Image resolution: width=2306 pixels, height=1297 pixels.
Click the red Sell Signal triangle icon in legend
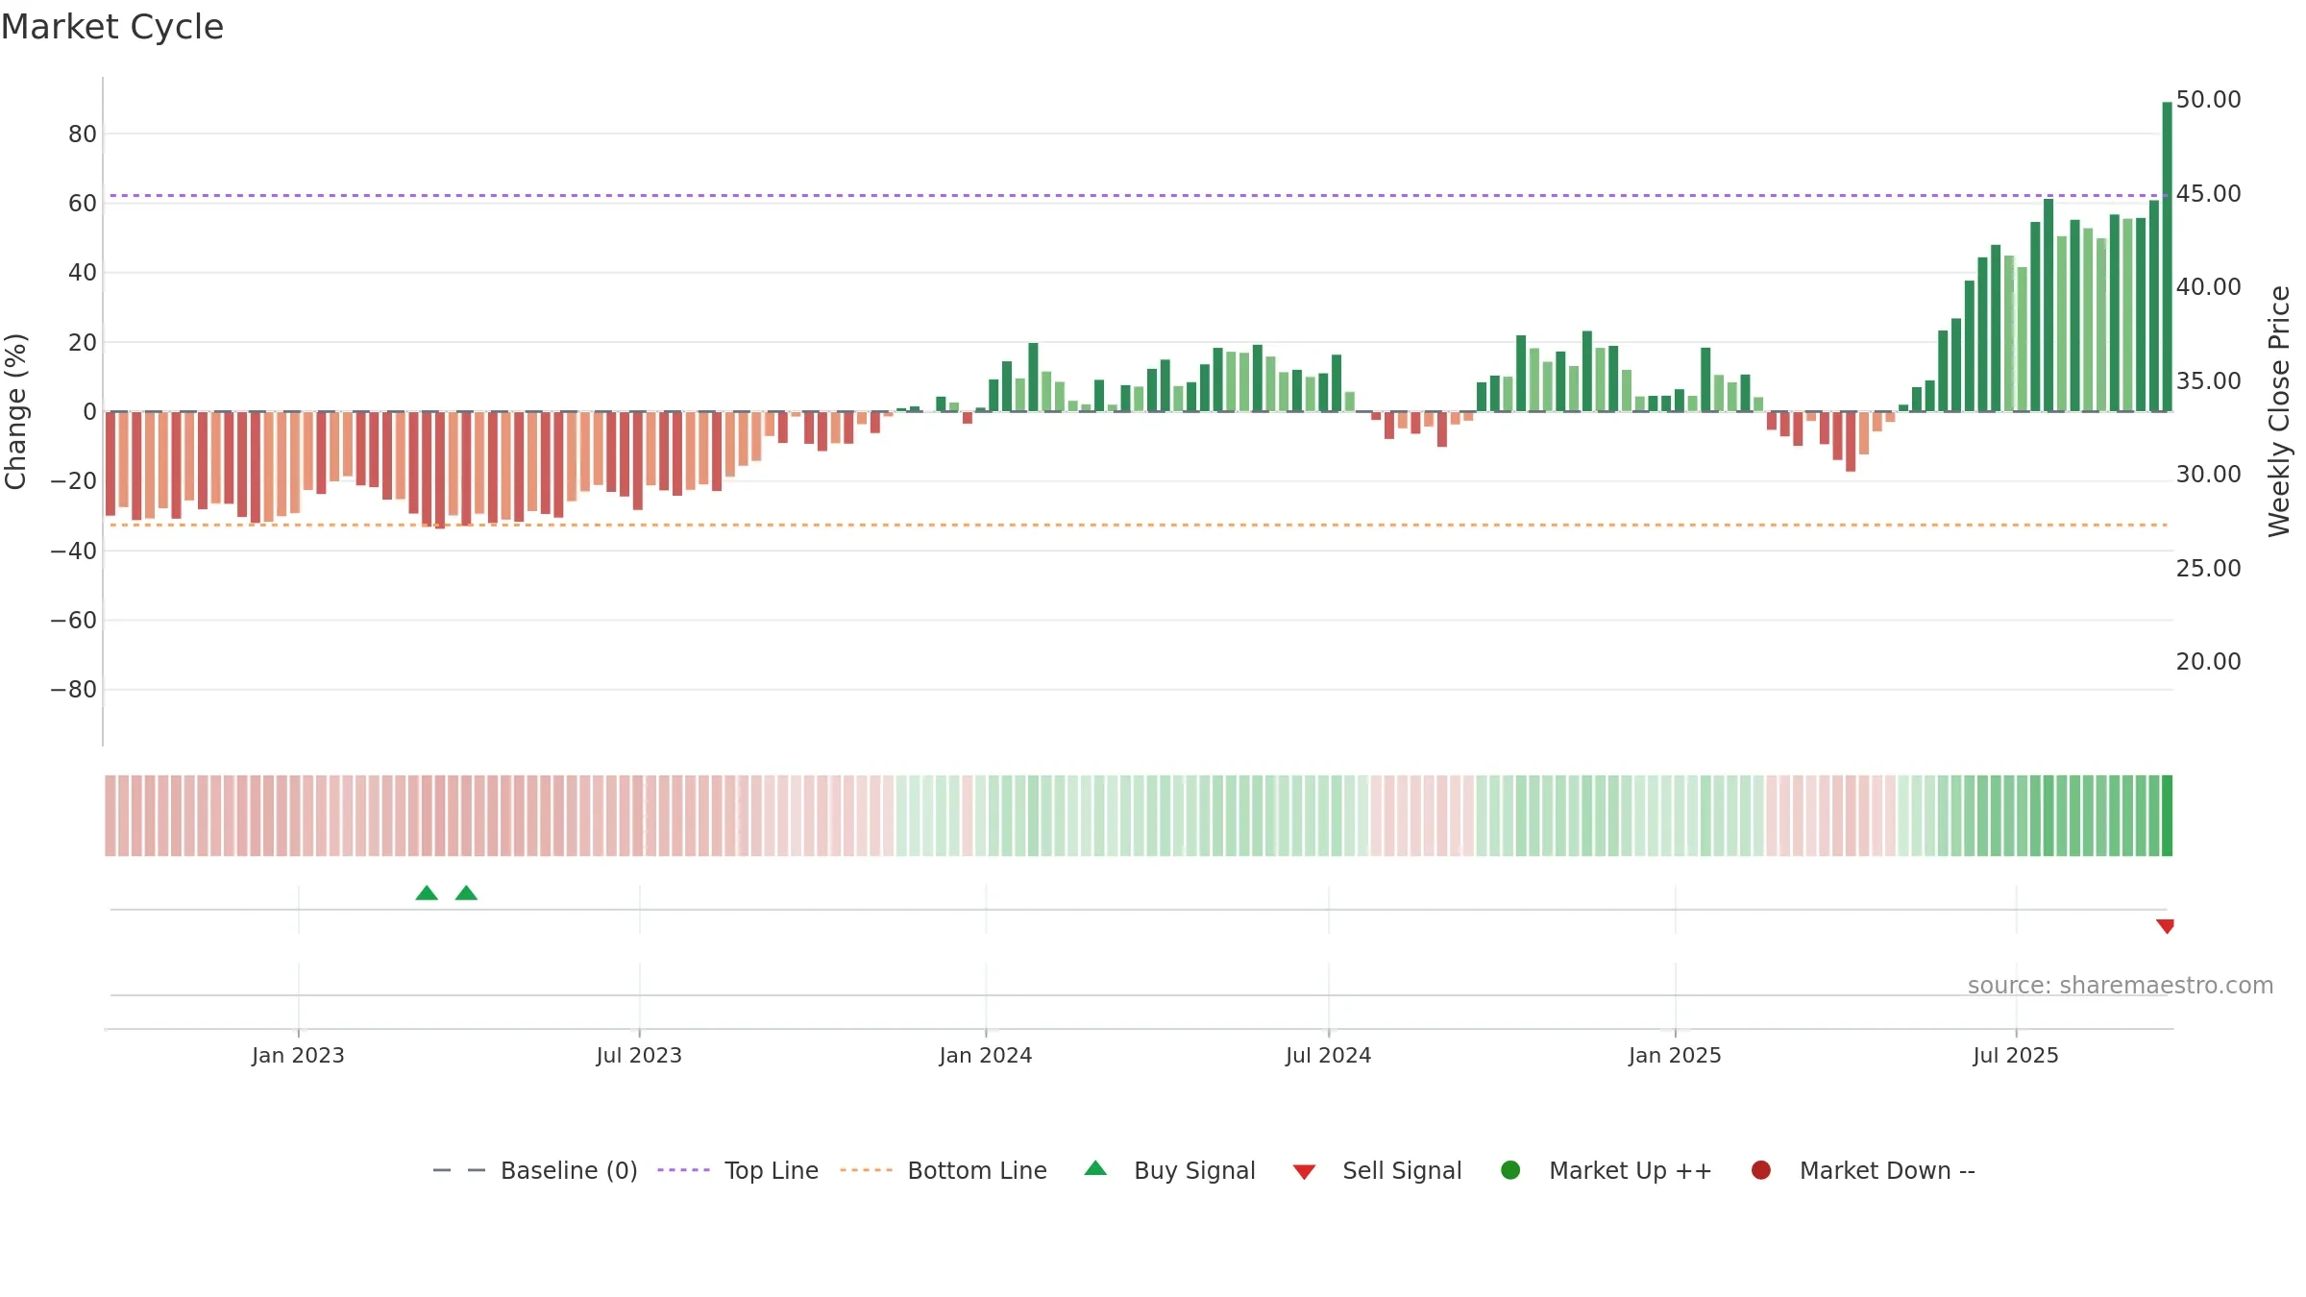(x=1304, y=1172)
